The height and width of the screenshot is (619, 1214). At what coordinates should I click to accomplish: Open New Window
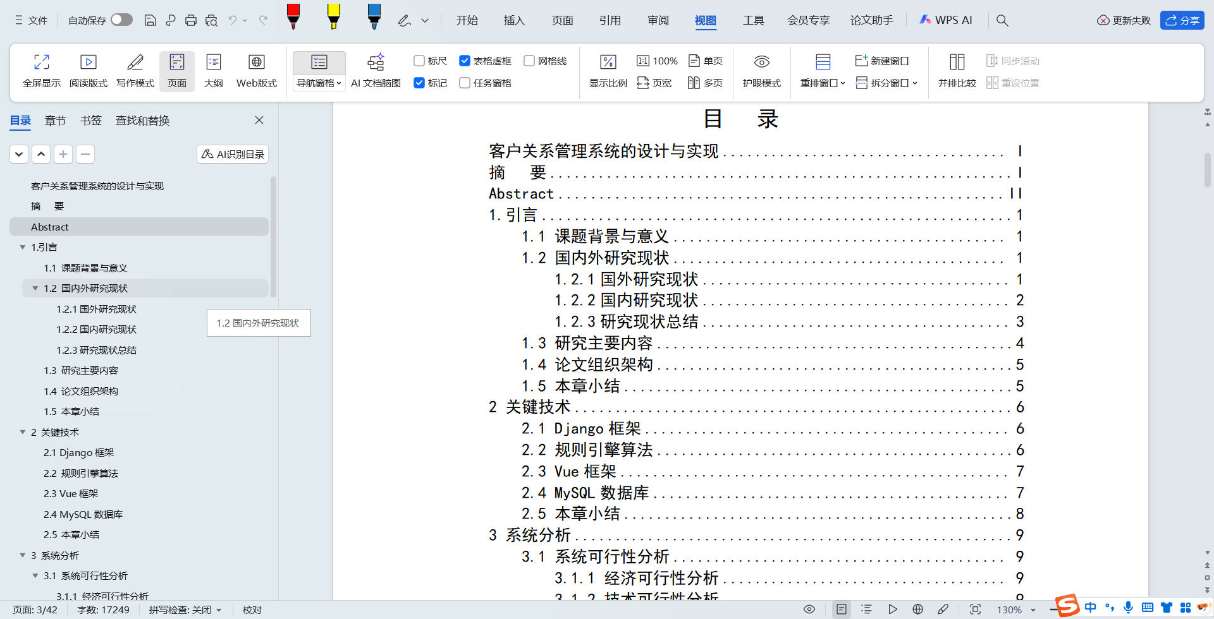(x=882, y=61)
